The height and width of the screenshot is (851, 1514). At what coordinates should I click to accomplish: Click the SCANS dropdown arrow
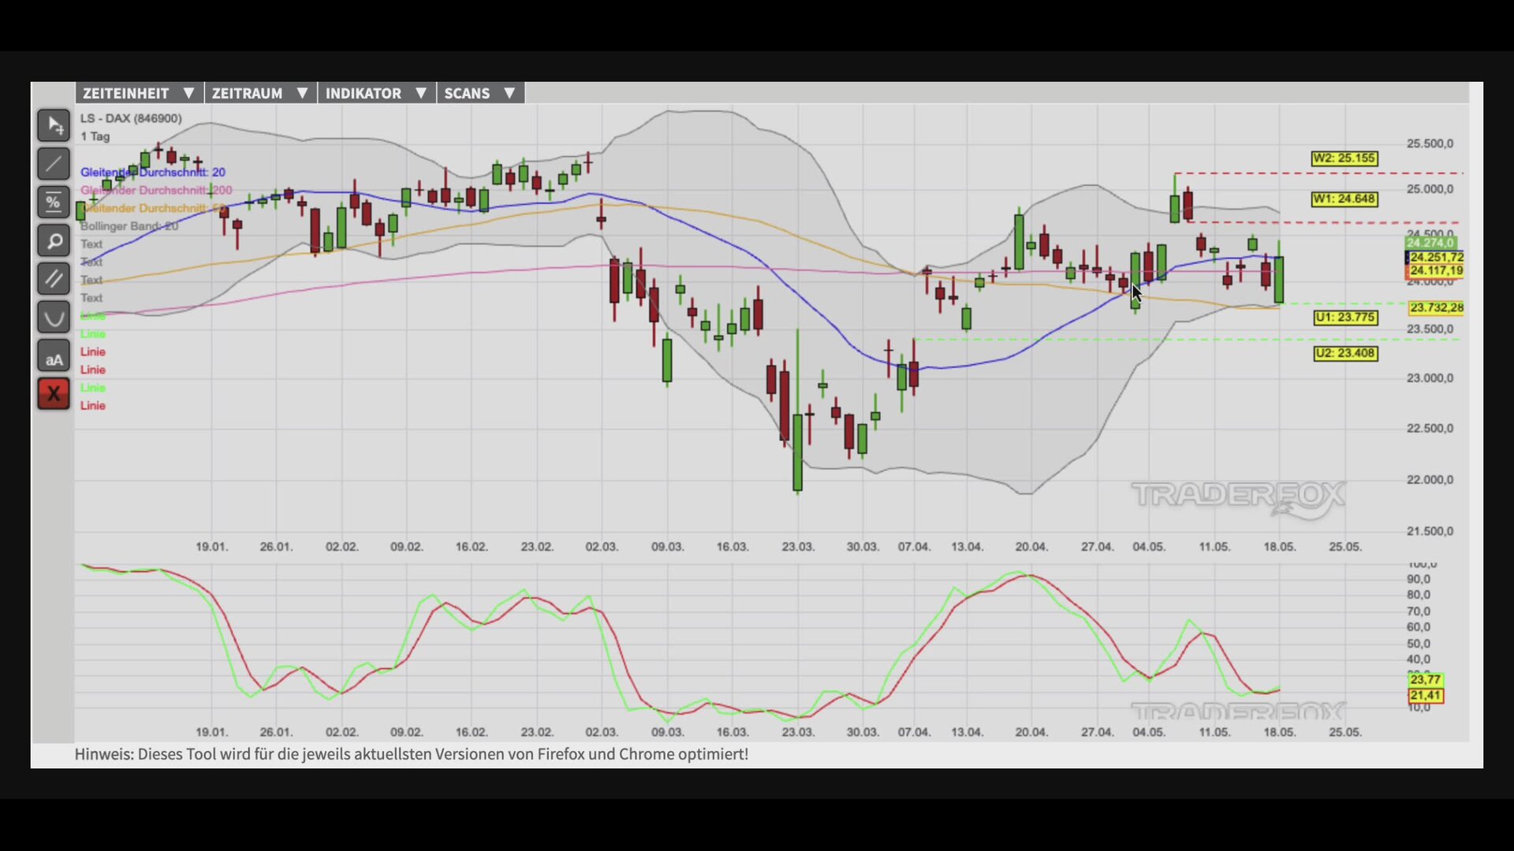[x=509, y=93]
